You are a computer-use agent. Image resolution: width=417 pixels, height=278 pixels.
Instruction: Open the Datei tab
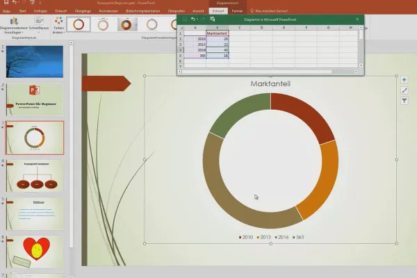coord(7,11)
